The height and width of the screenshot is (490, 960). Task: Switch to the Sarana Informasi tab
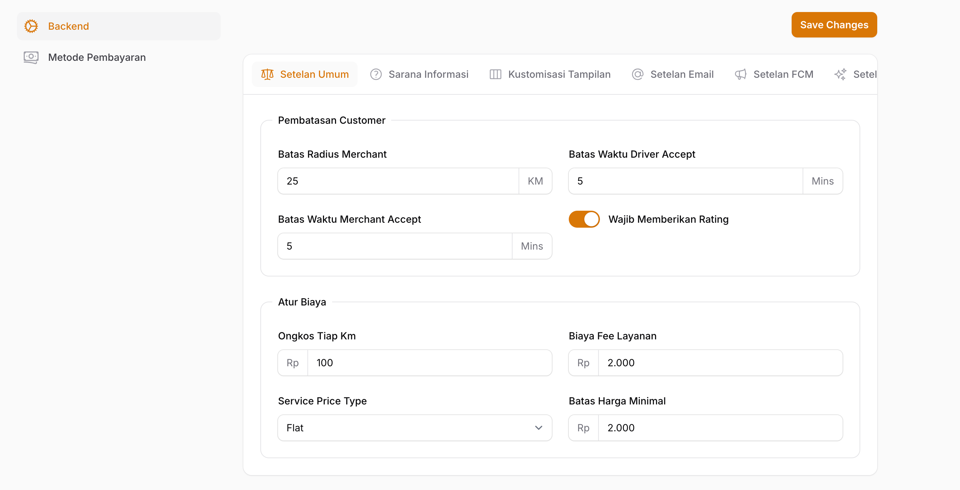click(428, 75)
